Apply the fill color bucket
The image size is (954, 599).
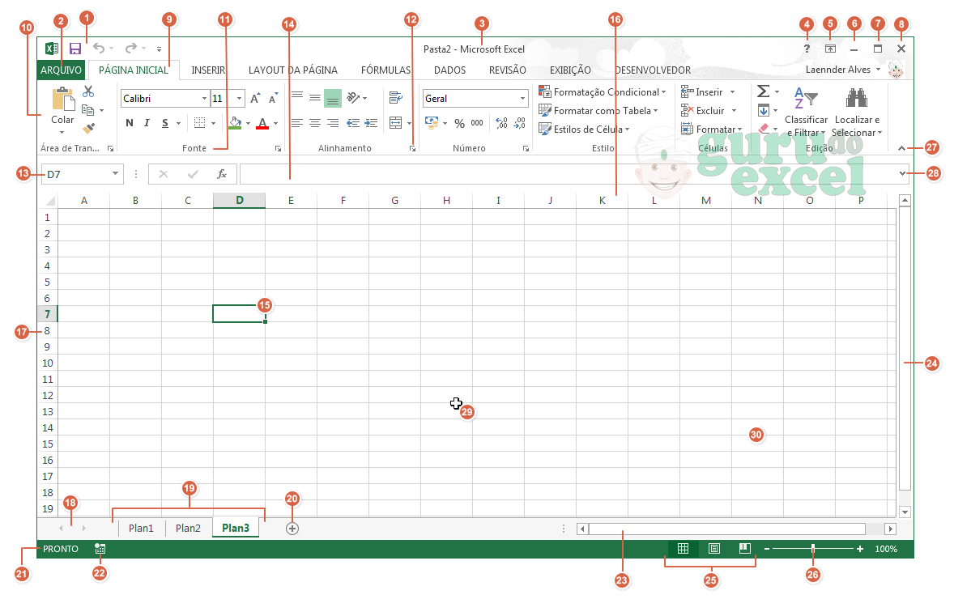click(x=236, y=123)
